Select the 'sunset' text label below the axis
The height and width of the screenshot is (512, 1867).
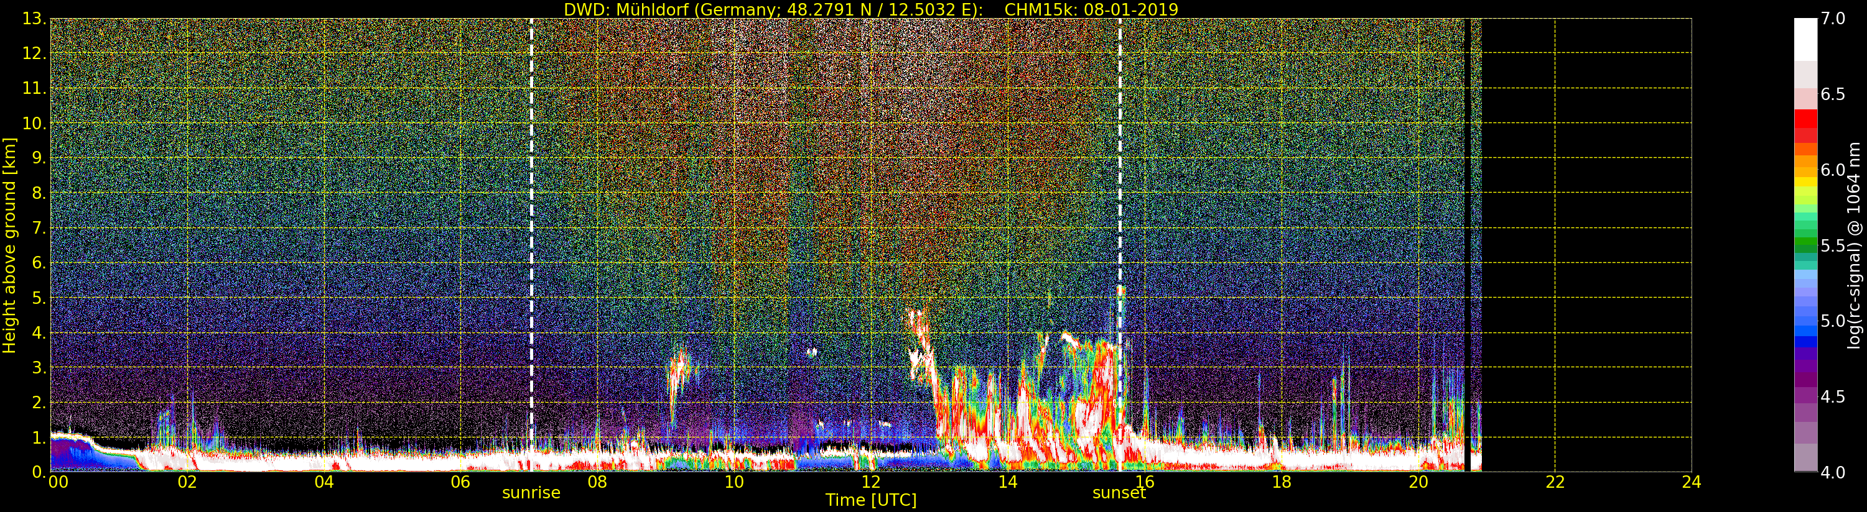coord(1119,493)
